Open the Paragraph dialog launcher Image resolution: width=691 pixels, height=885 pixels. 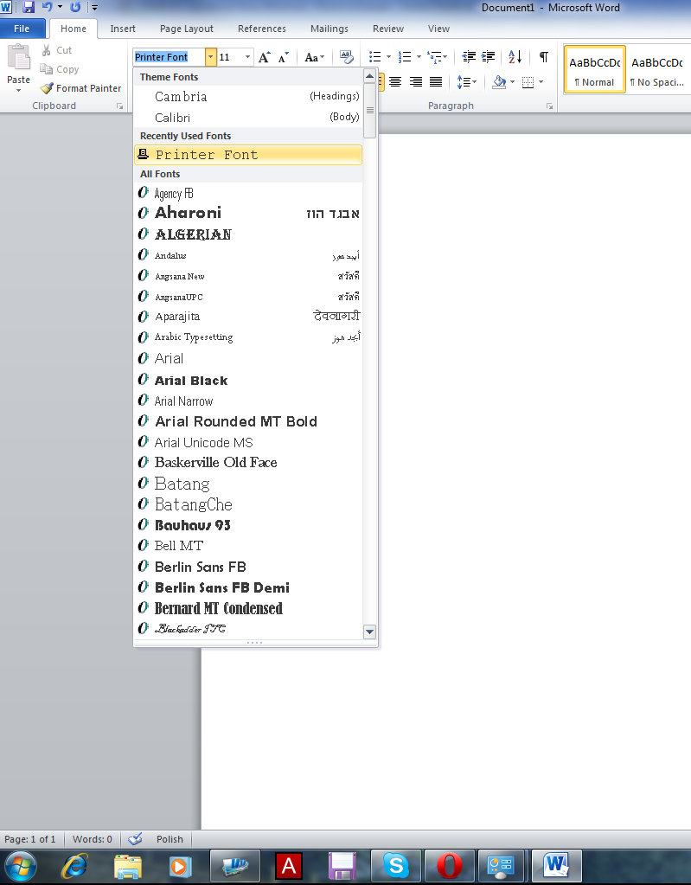[x=549, y=106]
